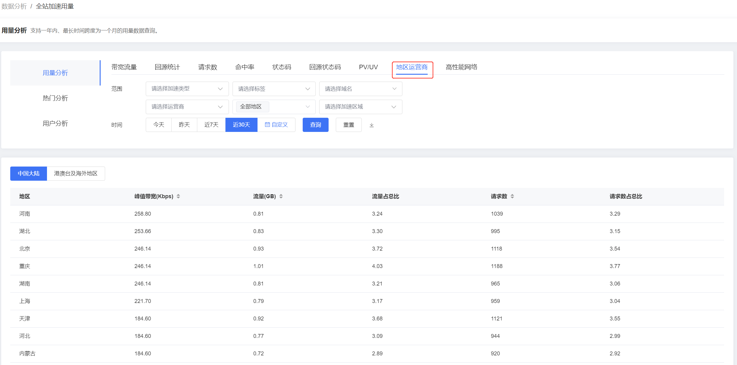Click the 地区 column header
The width and height of the screenshot is (737, 365).
[x=25, y=196]
